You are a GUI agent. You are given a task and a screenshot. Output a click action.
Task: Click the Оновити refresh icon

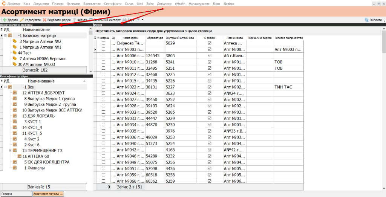[x=366, y=20]
